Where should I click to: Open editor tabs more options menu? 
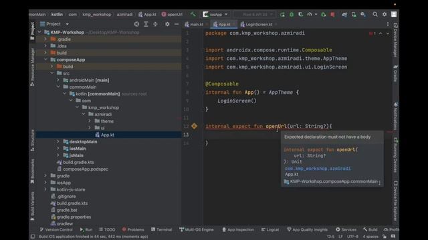click(x=388, y=24)
